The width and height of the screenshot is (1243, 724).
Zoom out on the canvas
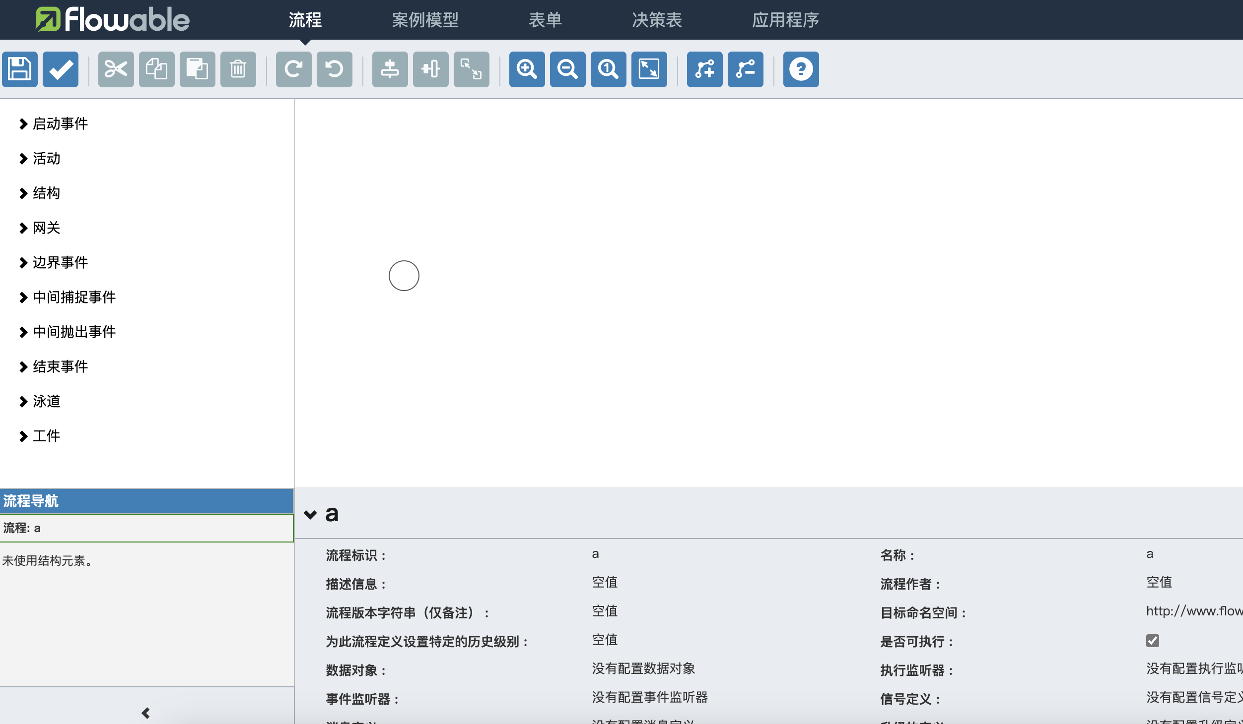point(567,69)
